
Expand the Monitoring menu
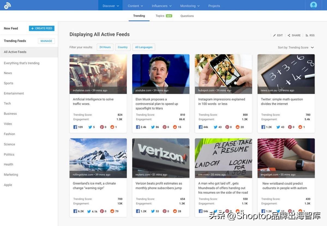click(190, 6)
